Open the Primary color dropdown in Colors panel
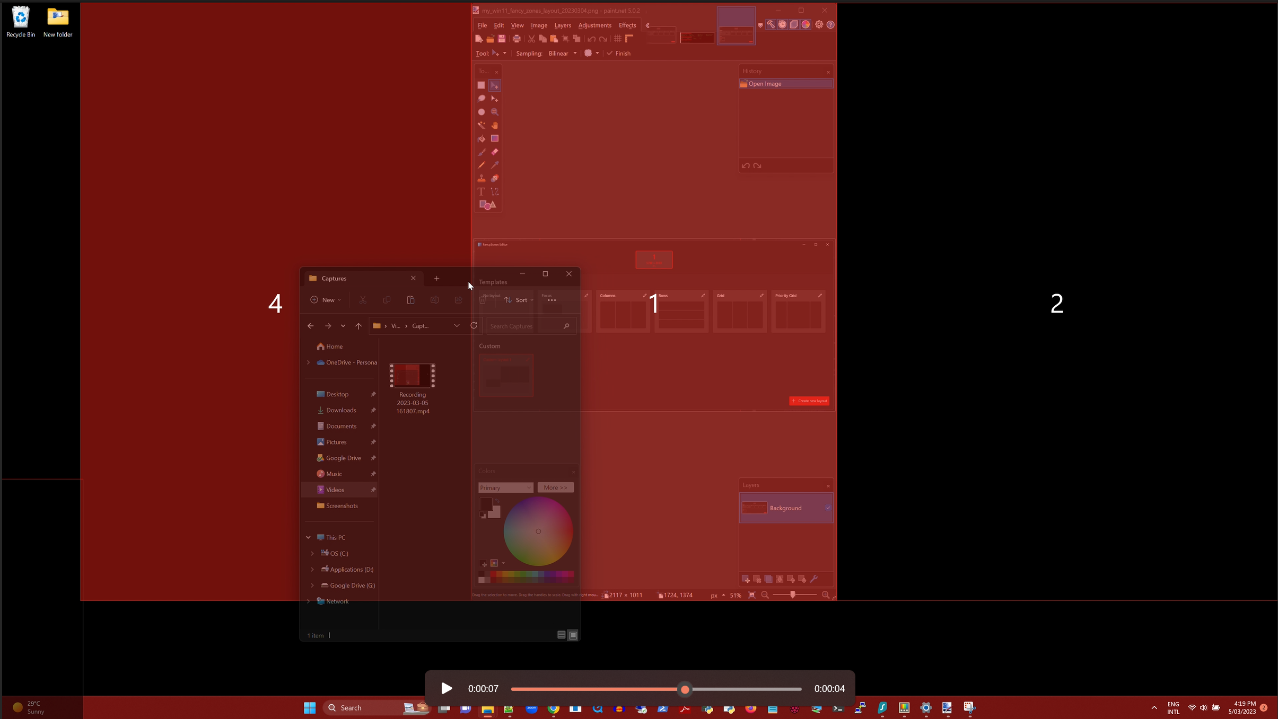This screenshot has width=1278, height=719. coord(505,487)
